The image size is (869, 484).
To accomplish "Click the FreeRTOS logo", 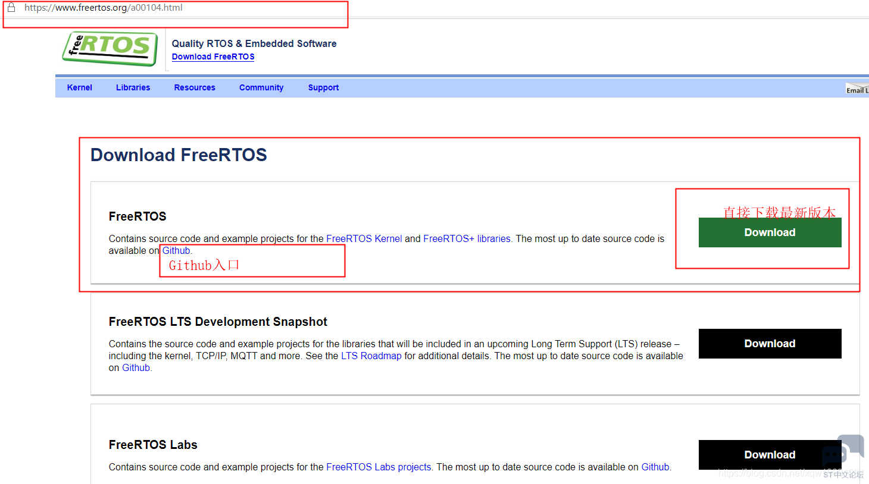I will [x=110, y=49].
